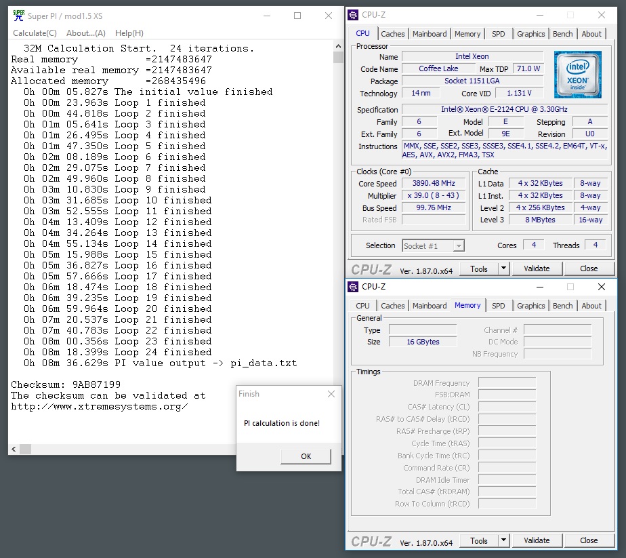Viewport: 626px width, 558px height.
Task: Select the Caches tab in upper CPU-Z window
Action: point(392,34)
